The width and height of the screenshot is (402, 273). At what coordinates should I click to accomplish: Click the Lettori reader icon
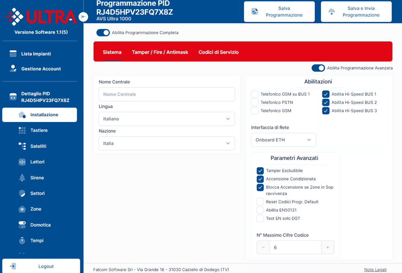tap(22, 162)
